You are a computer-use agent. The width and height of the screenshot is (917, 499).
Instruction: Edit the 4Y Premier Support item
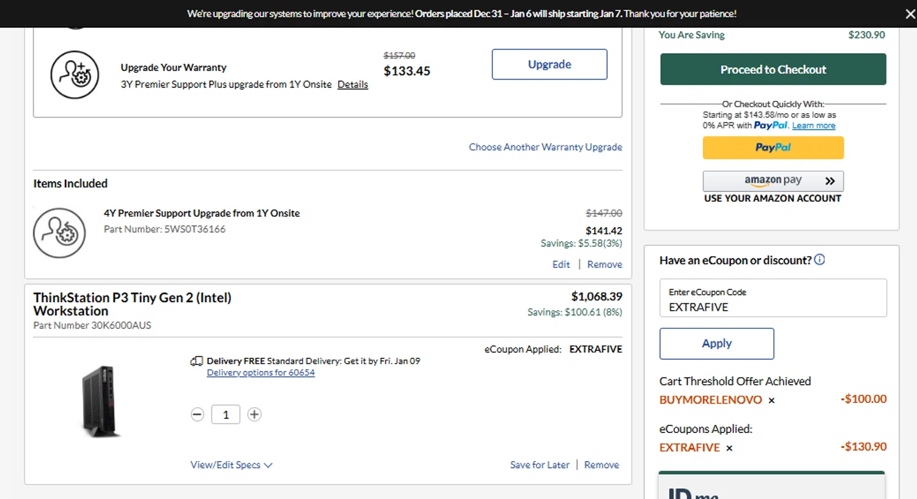point(561,264)
